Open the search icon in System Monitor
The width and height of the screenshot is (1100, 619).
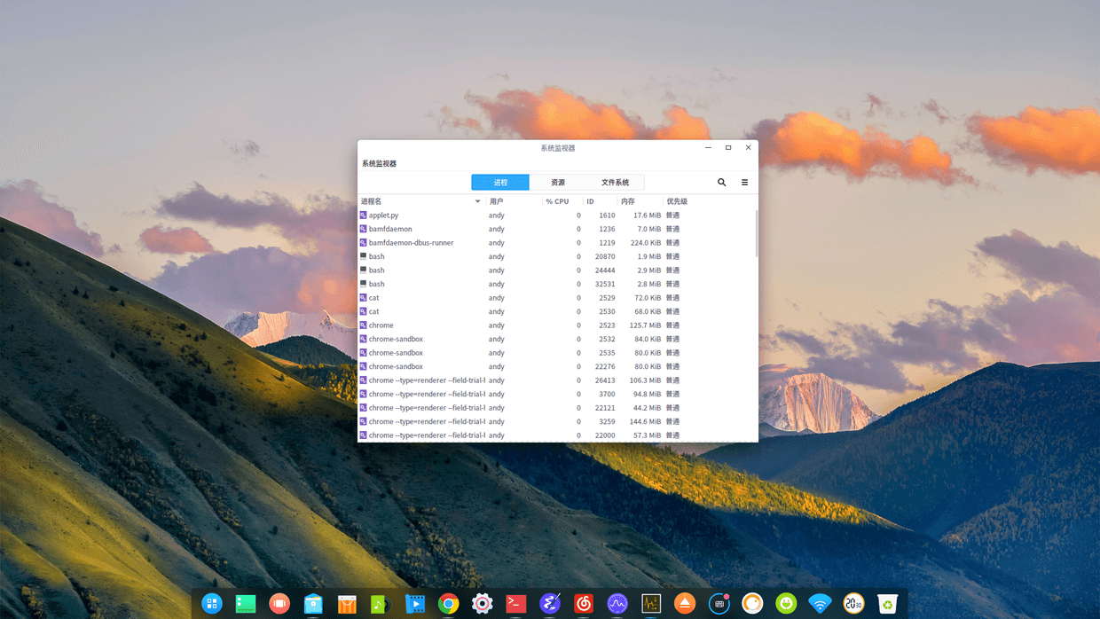click(x=721, y=182)
